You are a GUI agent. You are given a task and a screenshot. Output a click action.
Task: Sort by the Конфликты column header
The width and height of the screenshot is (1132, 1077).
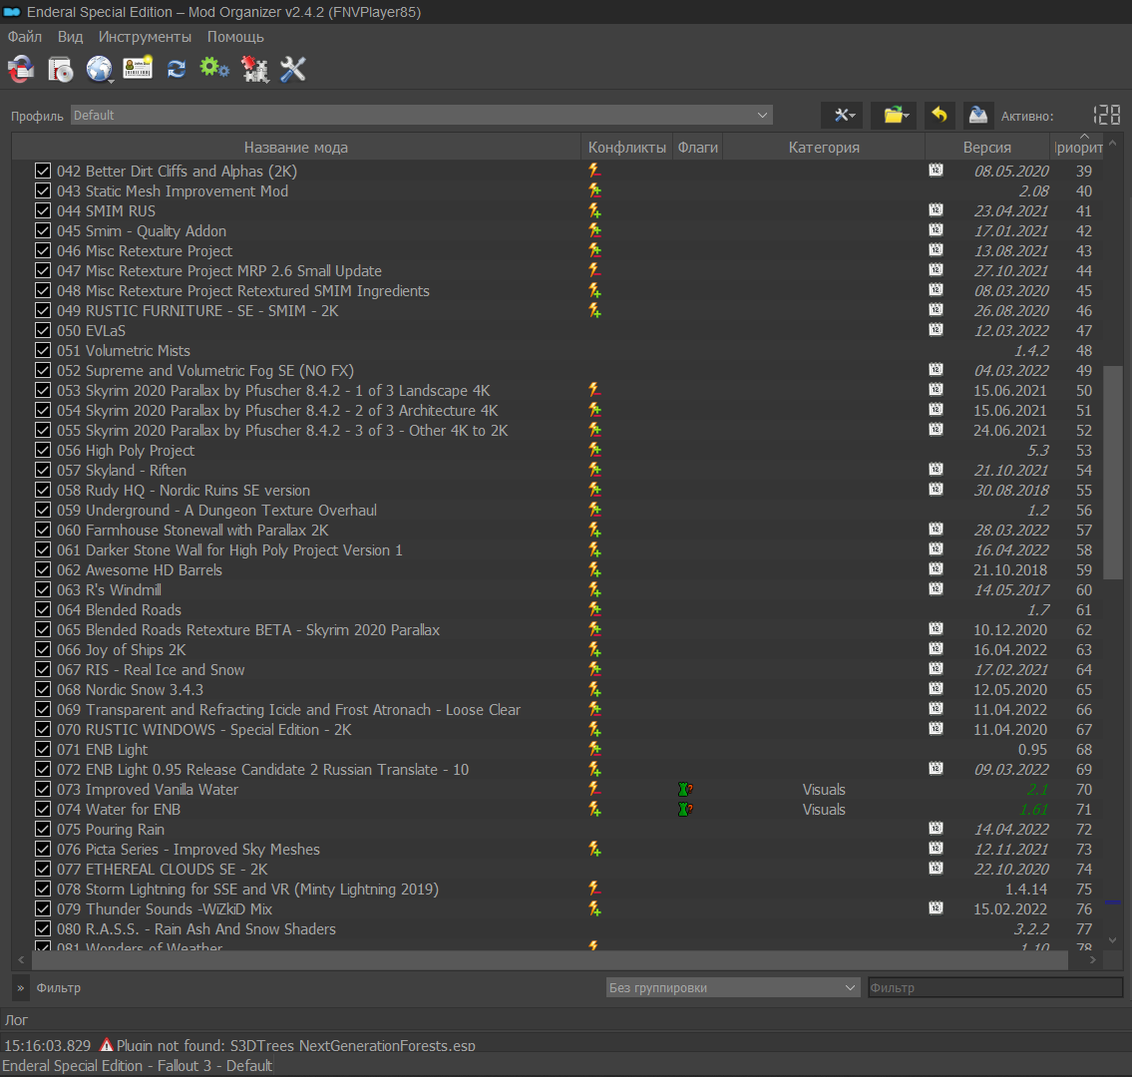click(x=626, y=148)
